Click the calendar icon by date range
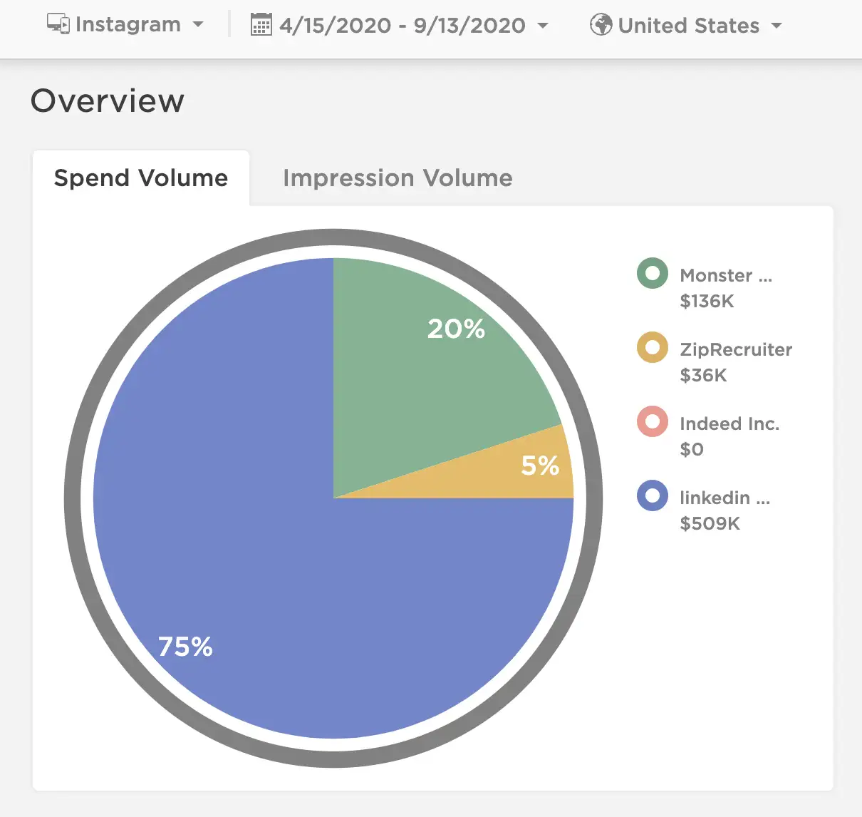862x817 pixels. coord(261,25)
